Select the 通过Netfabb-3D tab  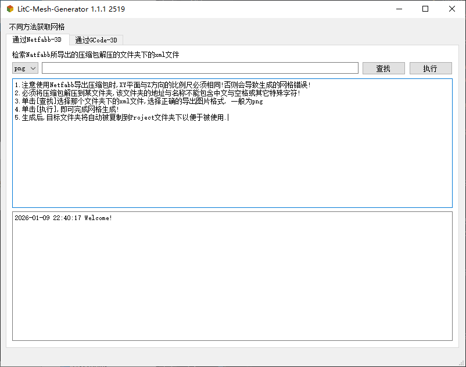38,40
